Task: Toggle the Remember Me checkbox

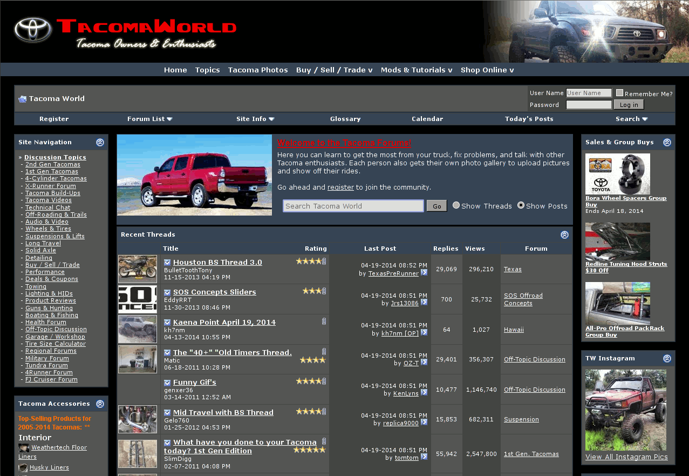Action: pyautogui.click(x=619, y=93)
